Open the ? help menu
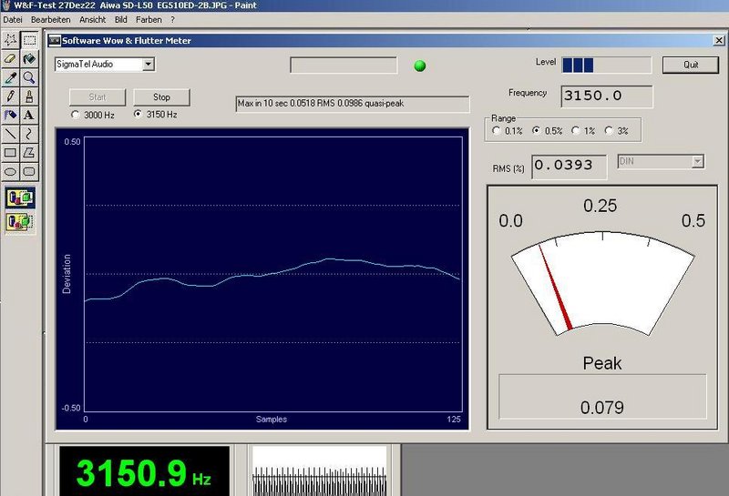This screenshot has height=496, width=729. [172, 19]
